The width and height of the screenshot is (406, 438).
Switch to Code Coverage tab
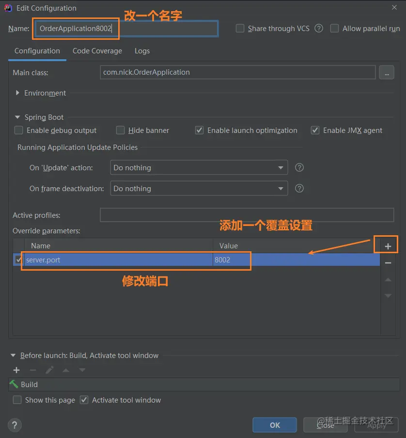click(x=97, y=51)
